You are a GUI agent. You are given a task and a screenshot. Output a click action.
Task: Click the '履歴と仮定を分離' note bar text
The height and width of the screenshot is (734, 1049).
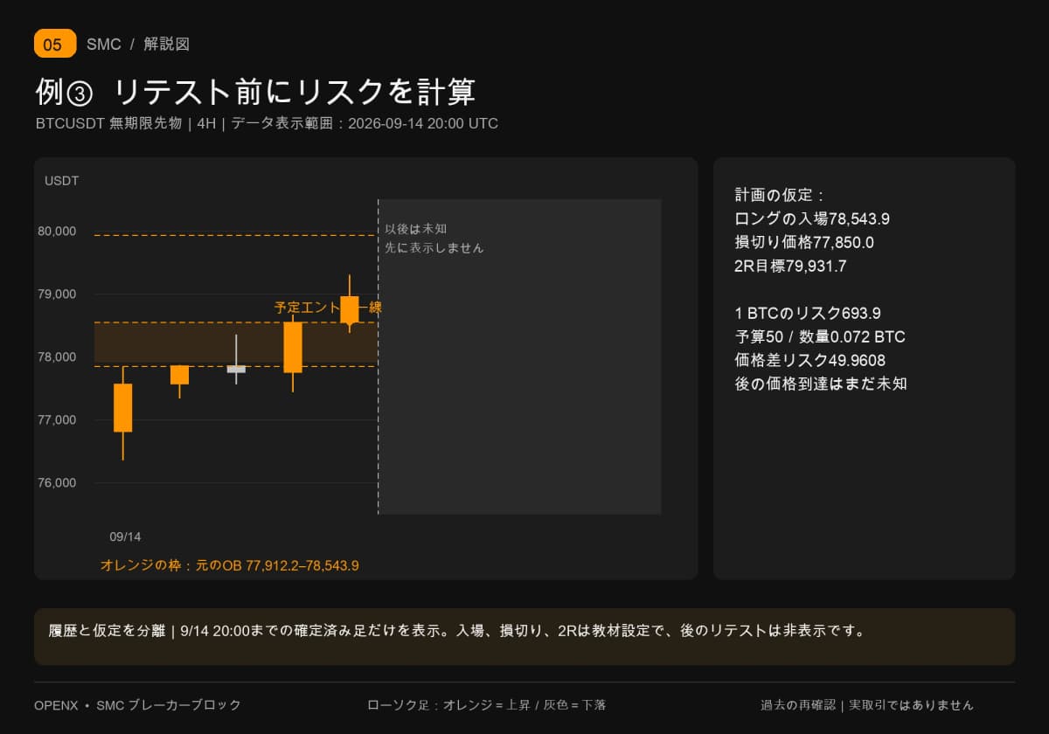[457, 631]
